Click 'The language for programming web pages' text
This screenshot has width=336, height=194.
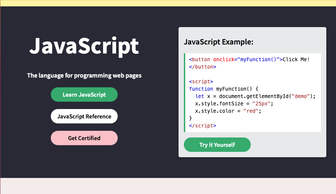[84, 76]
